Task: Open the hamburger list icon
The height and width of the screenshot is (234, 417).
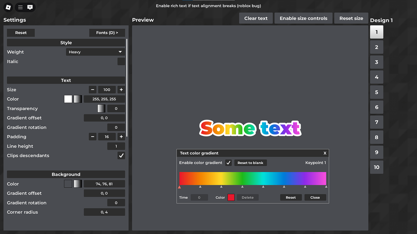Action: click(20, 7)
